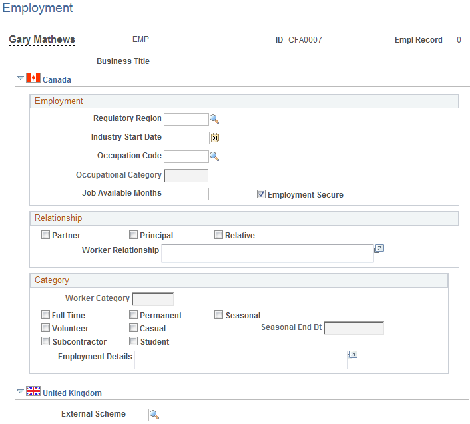The height and width of the screenshot is (424, 470).
Task: Tick the Full Time checkbox
Action: tap(45, 315)
